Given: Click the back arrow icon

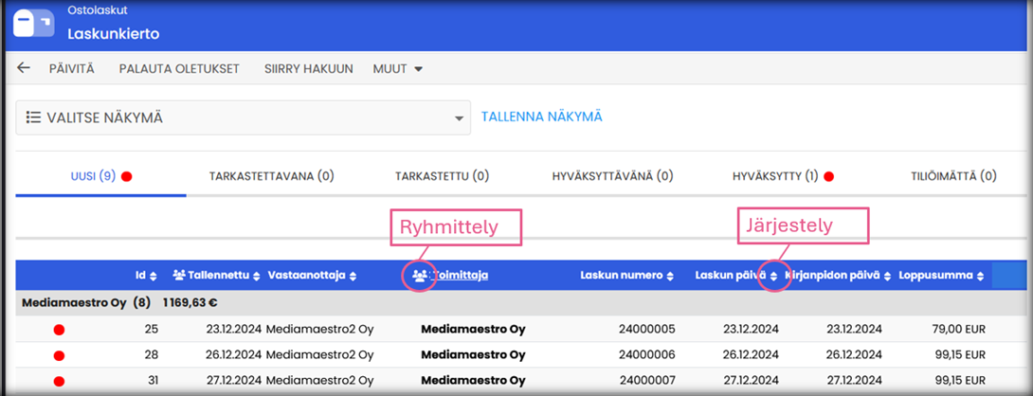Looking at the screenshot, I should coord(24,68).
